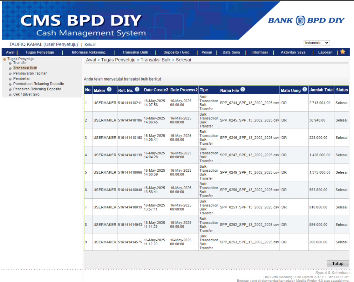This screenshot has width=354, height=282.
Task: Open the Data Saya menu
Action: point(231,52)
